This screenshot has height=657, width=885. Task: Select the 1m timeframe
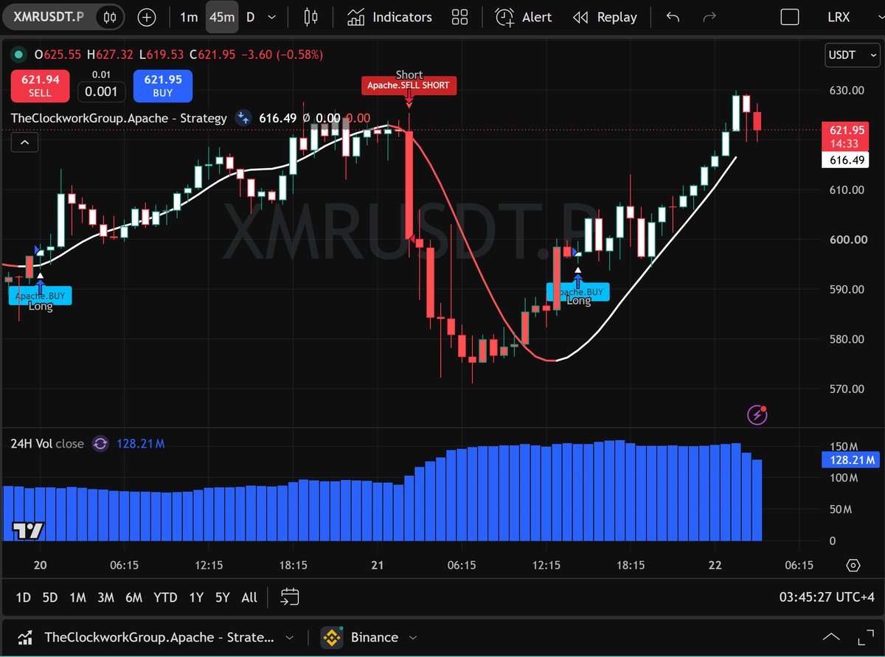pos(189,17)
